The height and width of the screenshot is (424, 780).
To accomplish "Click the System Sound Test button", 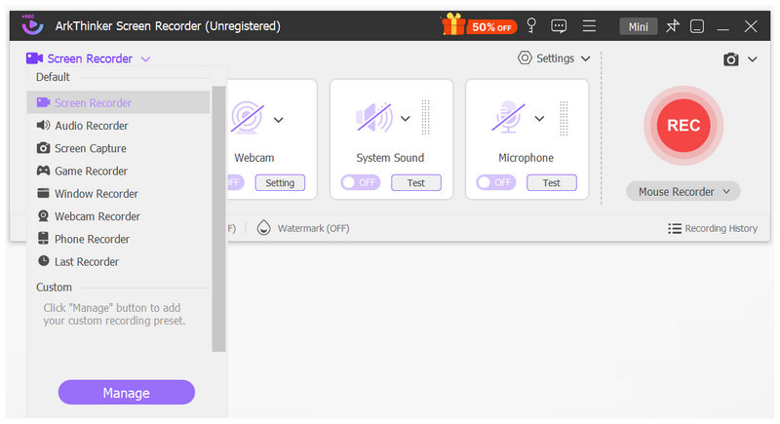I will [x=416, y=182].
